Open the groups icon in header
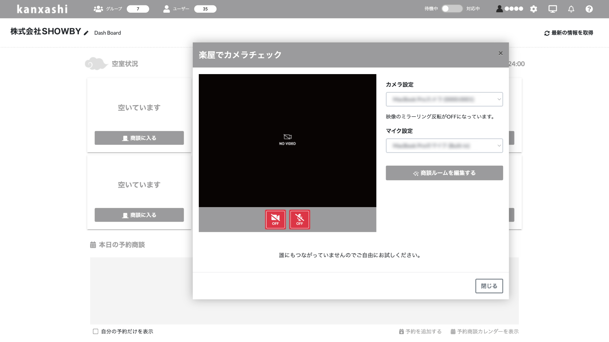This screenshot has width=609, height=342. click(x=98, y=9)
